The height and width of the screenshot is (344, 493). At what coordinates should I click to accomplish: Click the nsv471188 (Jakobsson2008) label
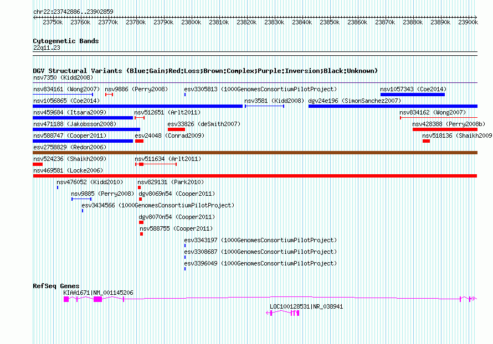[x=75, y=124]
